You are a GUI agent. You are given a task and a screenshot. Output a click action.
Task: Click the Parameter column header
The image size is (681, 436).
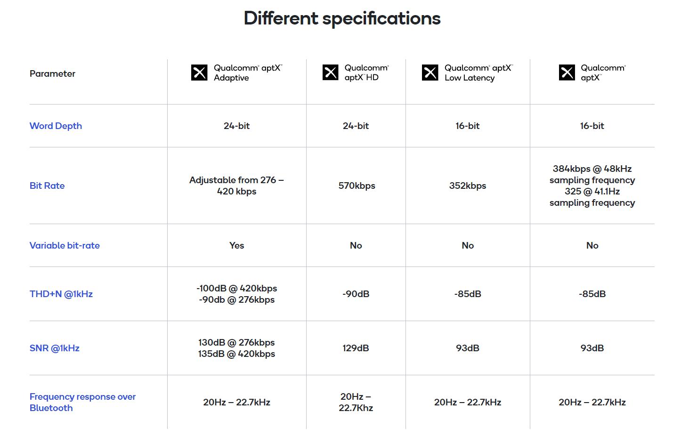52,73
